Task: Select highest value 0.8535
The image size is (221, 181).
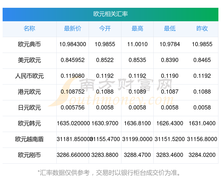Action: pyautogui.click(x=137, y=60)
